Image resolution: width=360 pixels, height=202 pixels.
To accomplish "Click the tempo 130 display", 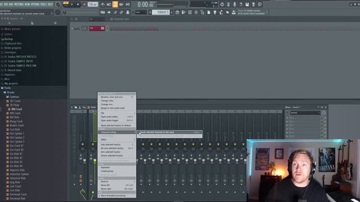I will click(92, 4).
